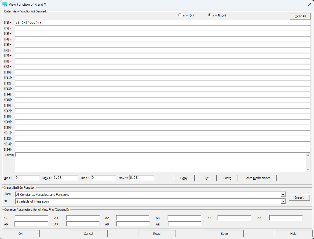Focus the Z[1] function input field

(163, 23)
